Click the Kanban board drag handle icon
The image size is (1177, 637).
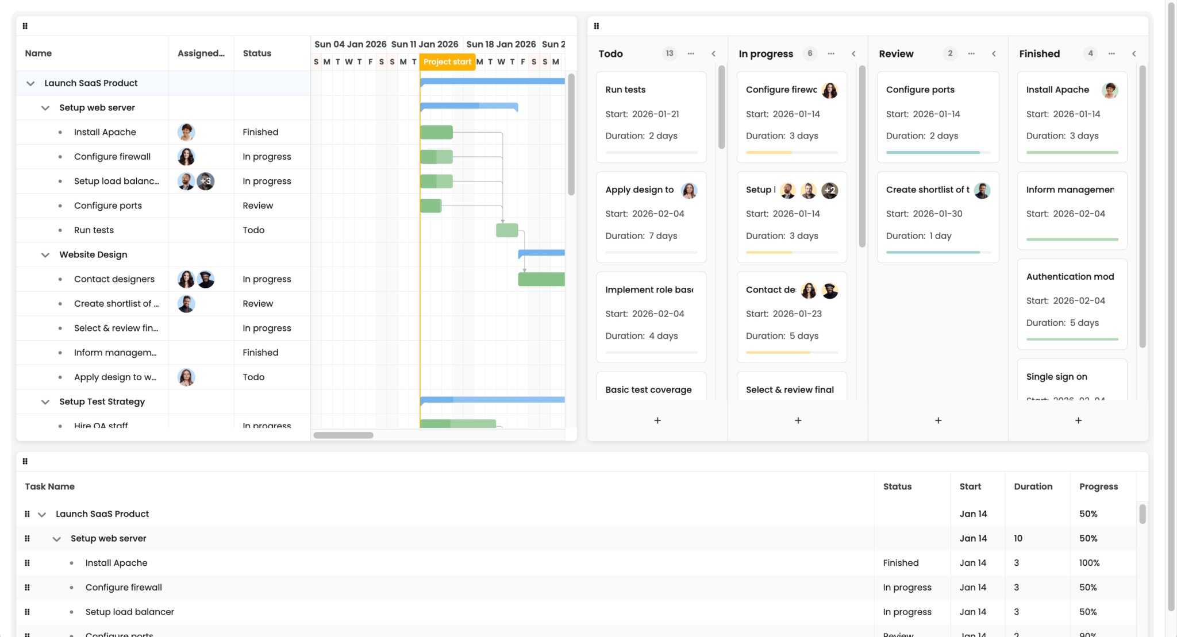click(x=596, y=26)
